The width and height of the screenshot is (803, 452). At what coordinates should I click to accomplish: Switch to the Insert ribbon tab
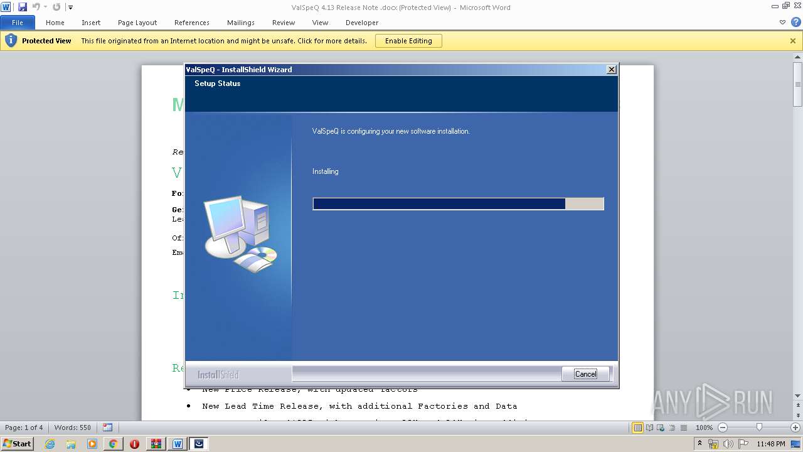pyautogui.click(x=91, y=23)
